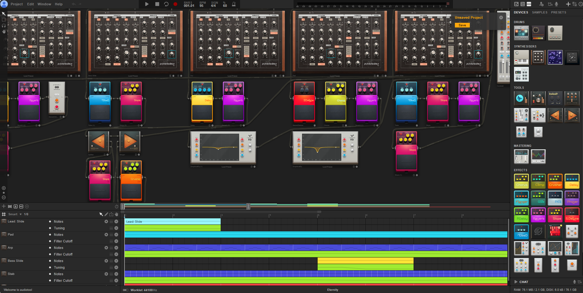The image size is (583, 293).
Task: Stop playback with the Stop button
Action: (157, 4)
